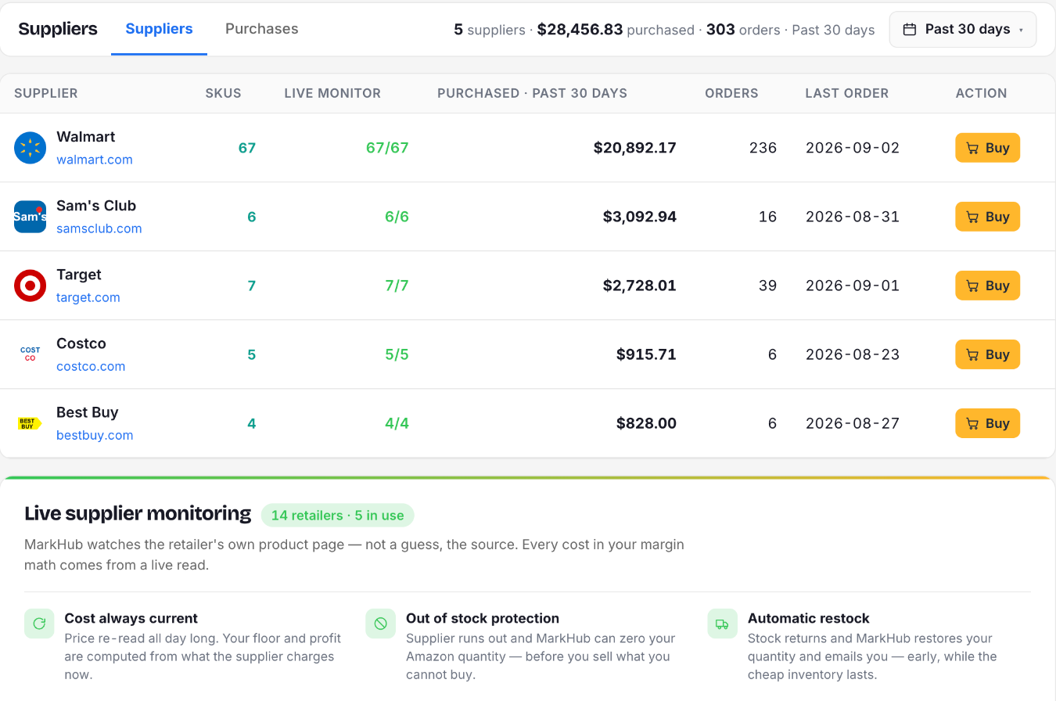Click Sam's Club amount $3,092.94

pyautogui.click(x=640, y=217)
